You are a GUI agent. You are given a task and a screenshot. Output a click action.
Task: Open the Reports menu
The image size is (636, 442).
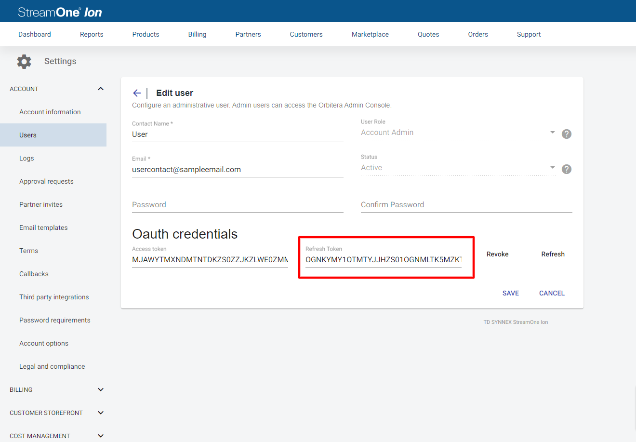coord(92,34)
